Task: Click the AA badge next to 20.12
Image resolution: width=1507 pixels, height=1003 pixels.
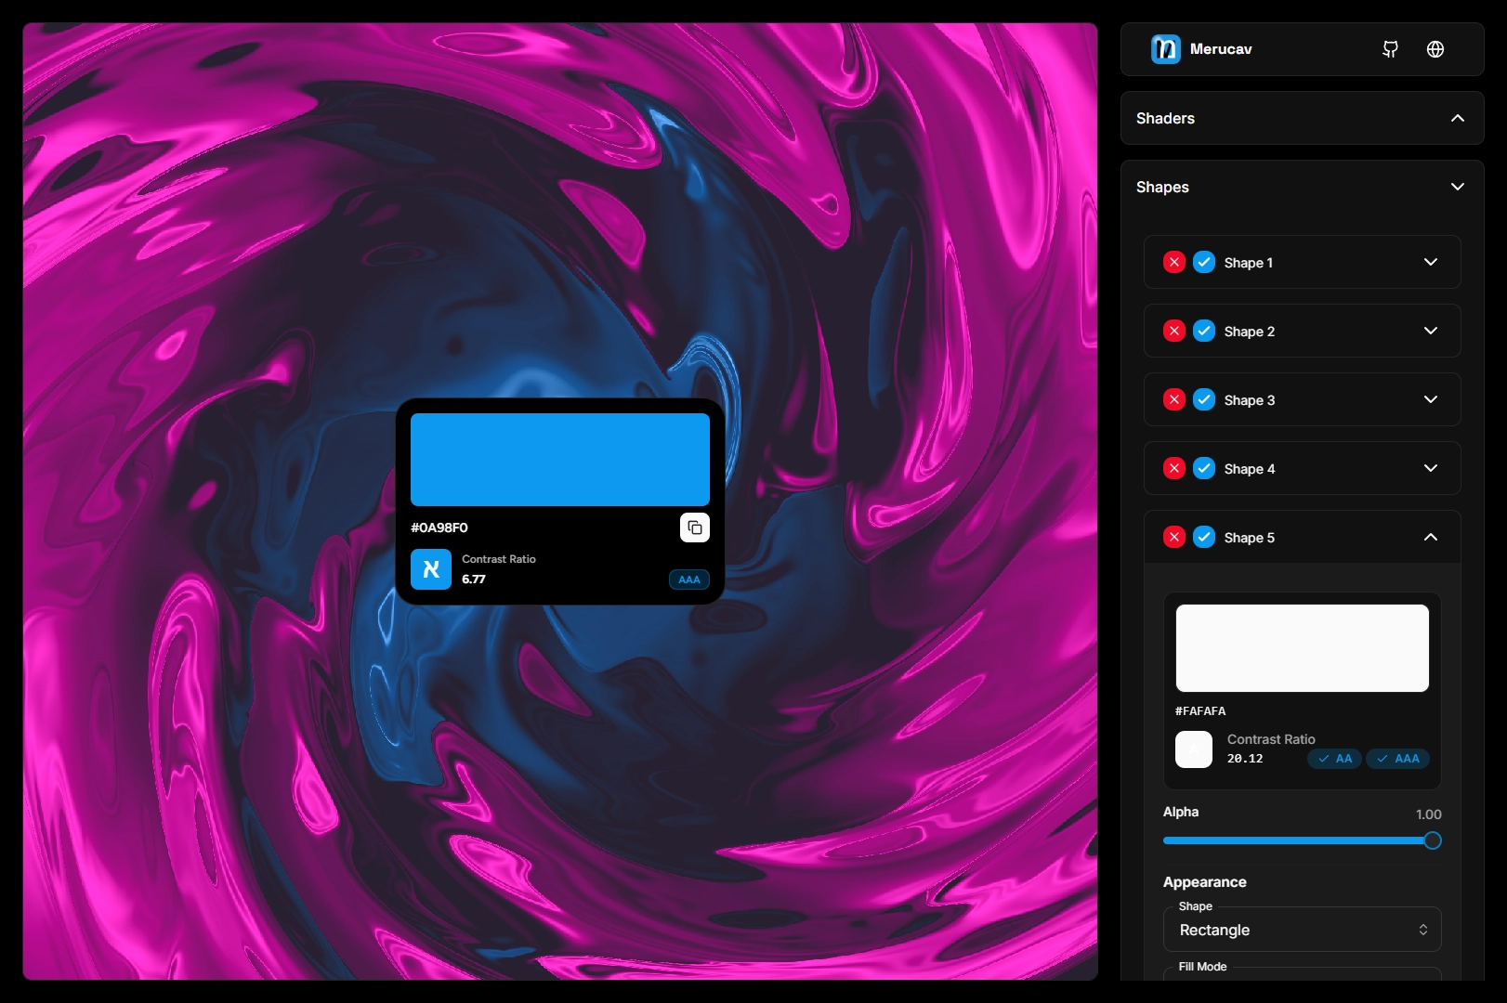Action: pos(1333,759)
